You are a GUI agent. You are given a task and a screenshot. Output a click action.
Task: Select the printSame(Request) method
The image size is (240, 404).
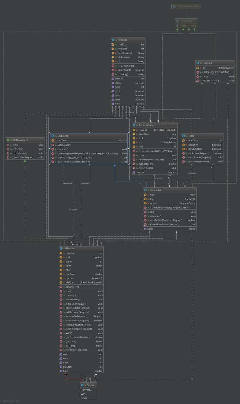(x=202, y=162)
